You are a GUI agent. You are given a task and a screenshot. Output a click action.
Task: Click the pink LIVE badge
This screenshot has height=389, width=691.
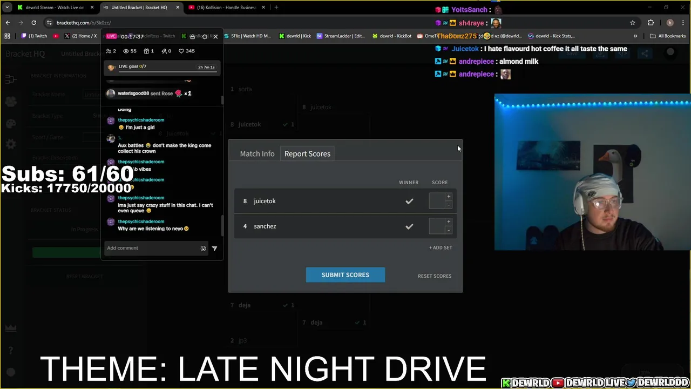[111, 36]
